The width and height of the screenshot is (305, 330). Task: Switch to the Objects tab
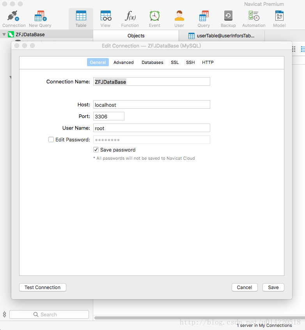pyautogui.click(x=136, y=36)
